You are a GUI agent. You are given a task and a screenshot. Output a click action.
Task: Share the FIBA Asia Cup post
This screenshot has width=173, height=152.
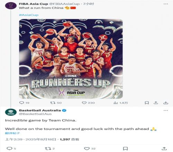(x=156, y=103)
